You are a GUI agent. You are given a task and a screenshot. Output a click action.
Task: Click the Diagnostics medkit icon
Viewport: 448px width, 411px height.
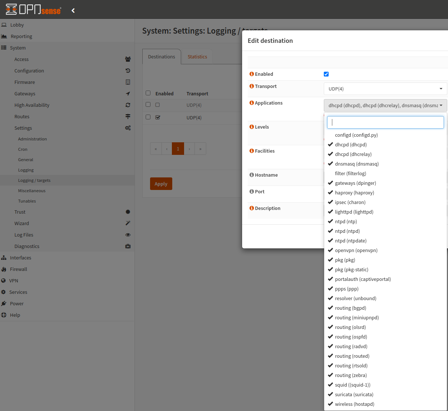pyautogui.click(x=128, y=246)
